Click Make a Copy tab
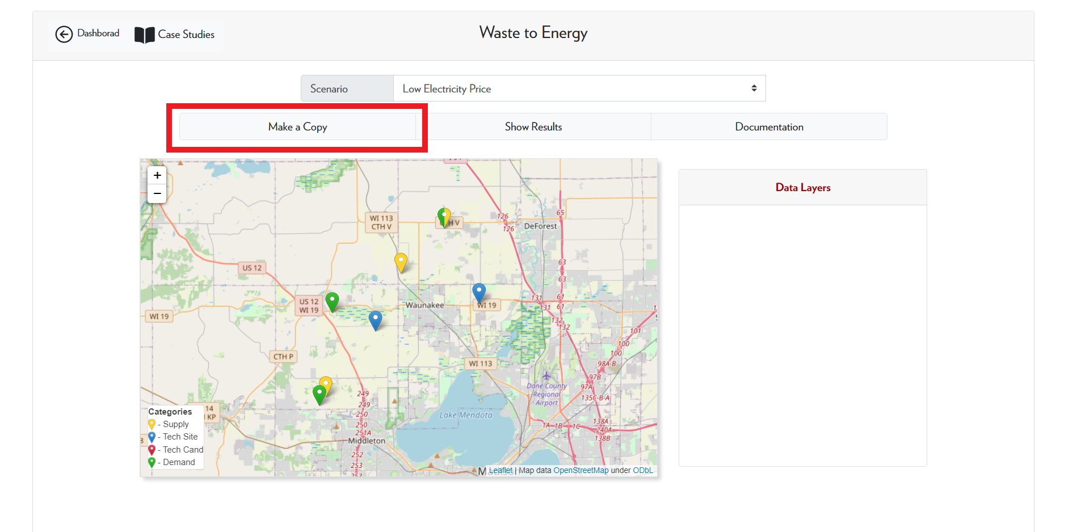1077x532 pixels. 297,127
